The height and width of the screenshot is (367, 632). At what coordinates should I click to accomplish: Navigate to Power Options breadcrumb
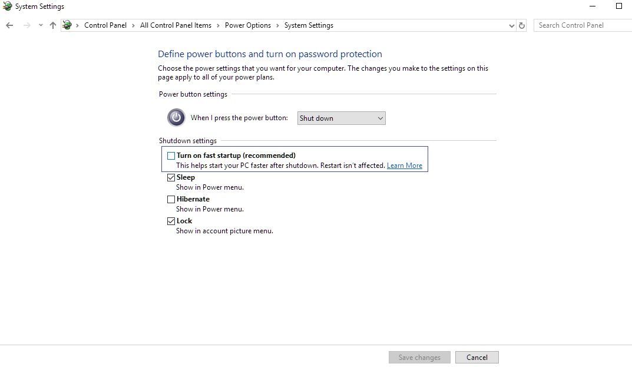click(248, 25)
